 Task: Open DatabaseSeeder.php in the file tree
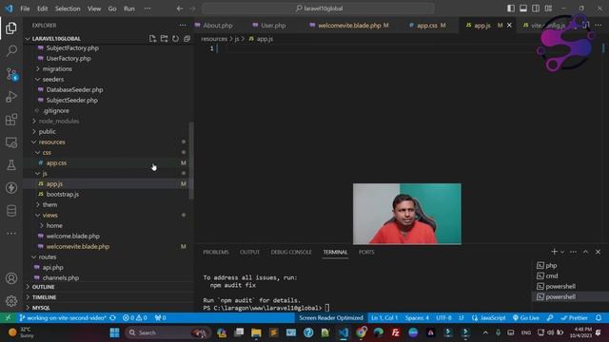pos(74,89)
